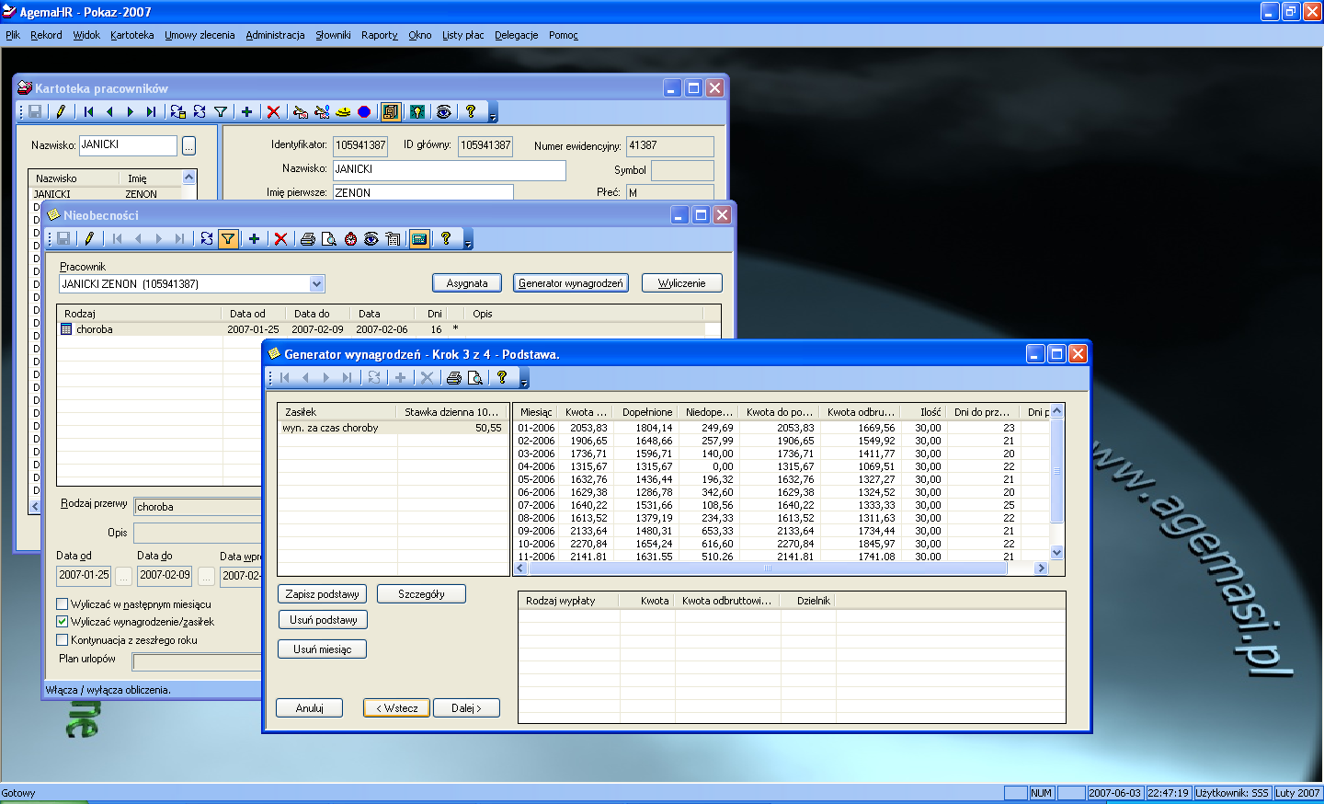Click the green plus add icon in Kartoteka pracowników
The image size is (1324, 804).
tap(246, 111)
